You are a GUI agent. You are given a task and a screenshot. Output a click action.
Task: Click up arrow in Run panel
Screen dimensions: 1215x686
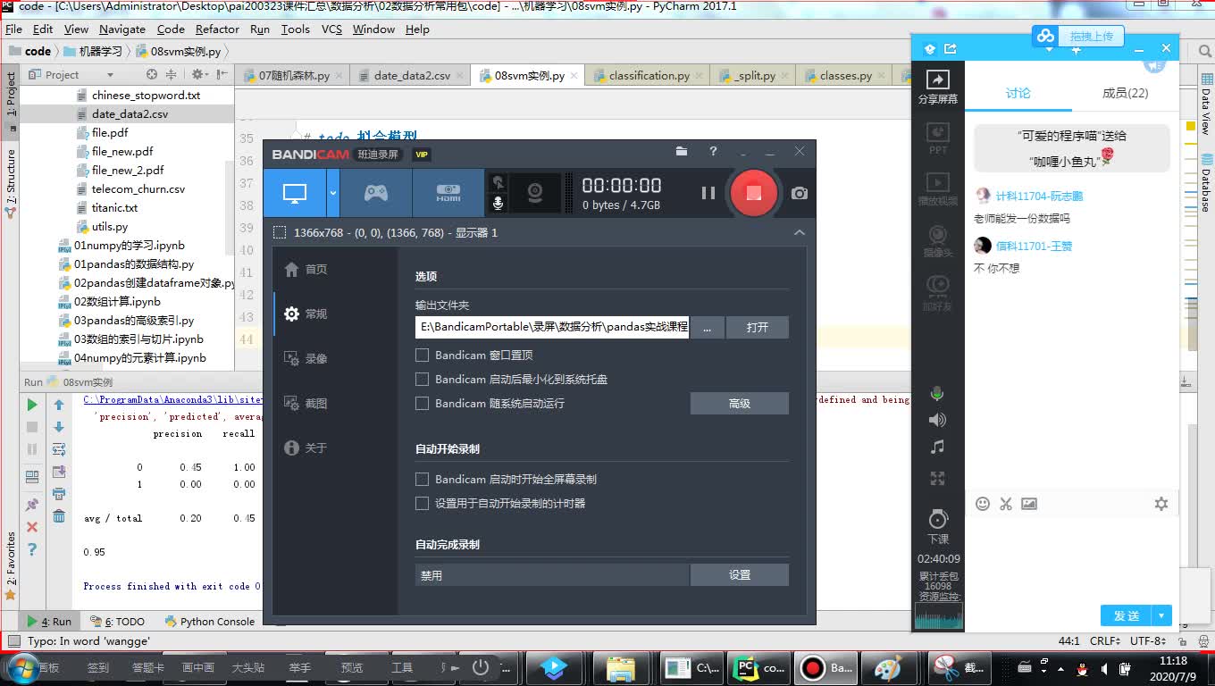pyautogui.click(x=59, y=405)
